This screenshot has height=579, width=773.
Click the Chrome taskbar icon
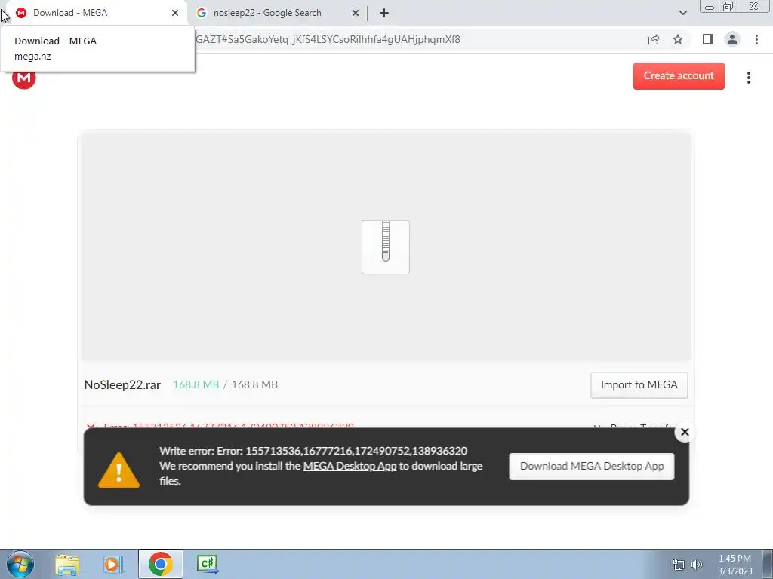160,564
